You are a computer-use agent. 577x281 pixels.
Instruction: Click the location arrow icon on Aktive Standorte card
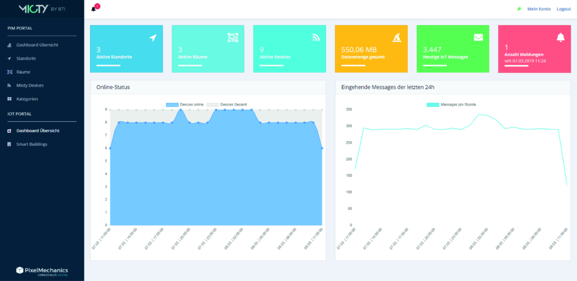click(152, 37)
